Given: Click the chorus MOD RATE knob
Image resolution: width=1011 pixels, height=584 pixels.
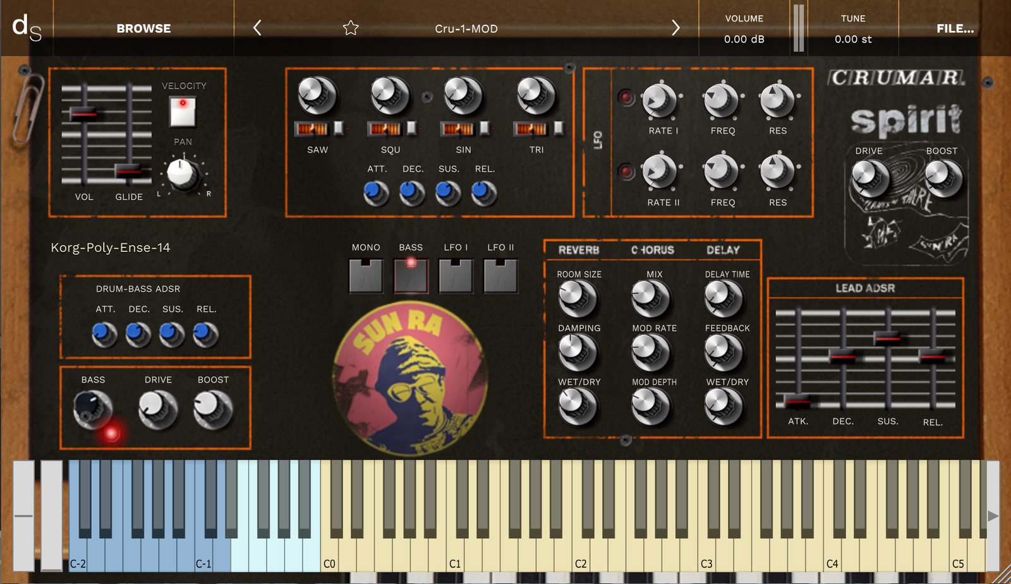Looking at the screenshot, I should point(650,352).
